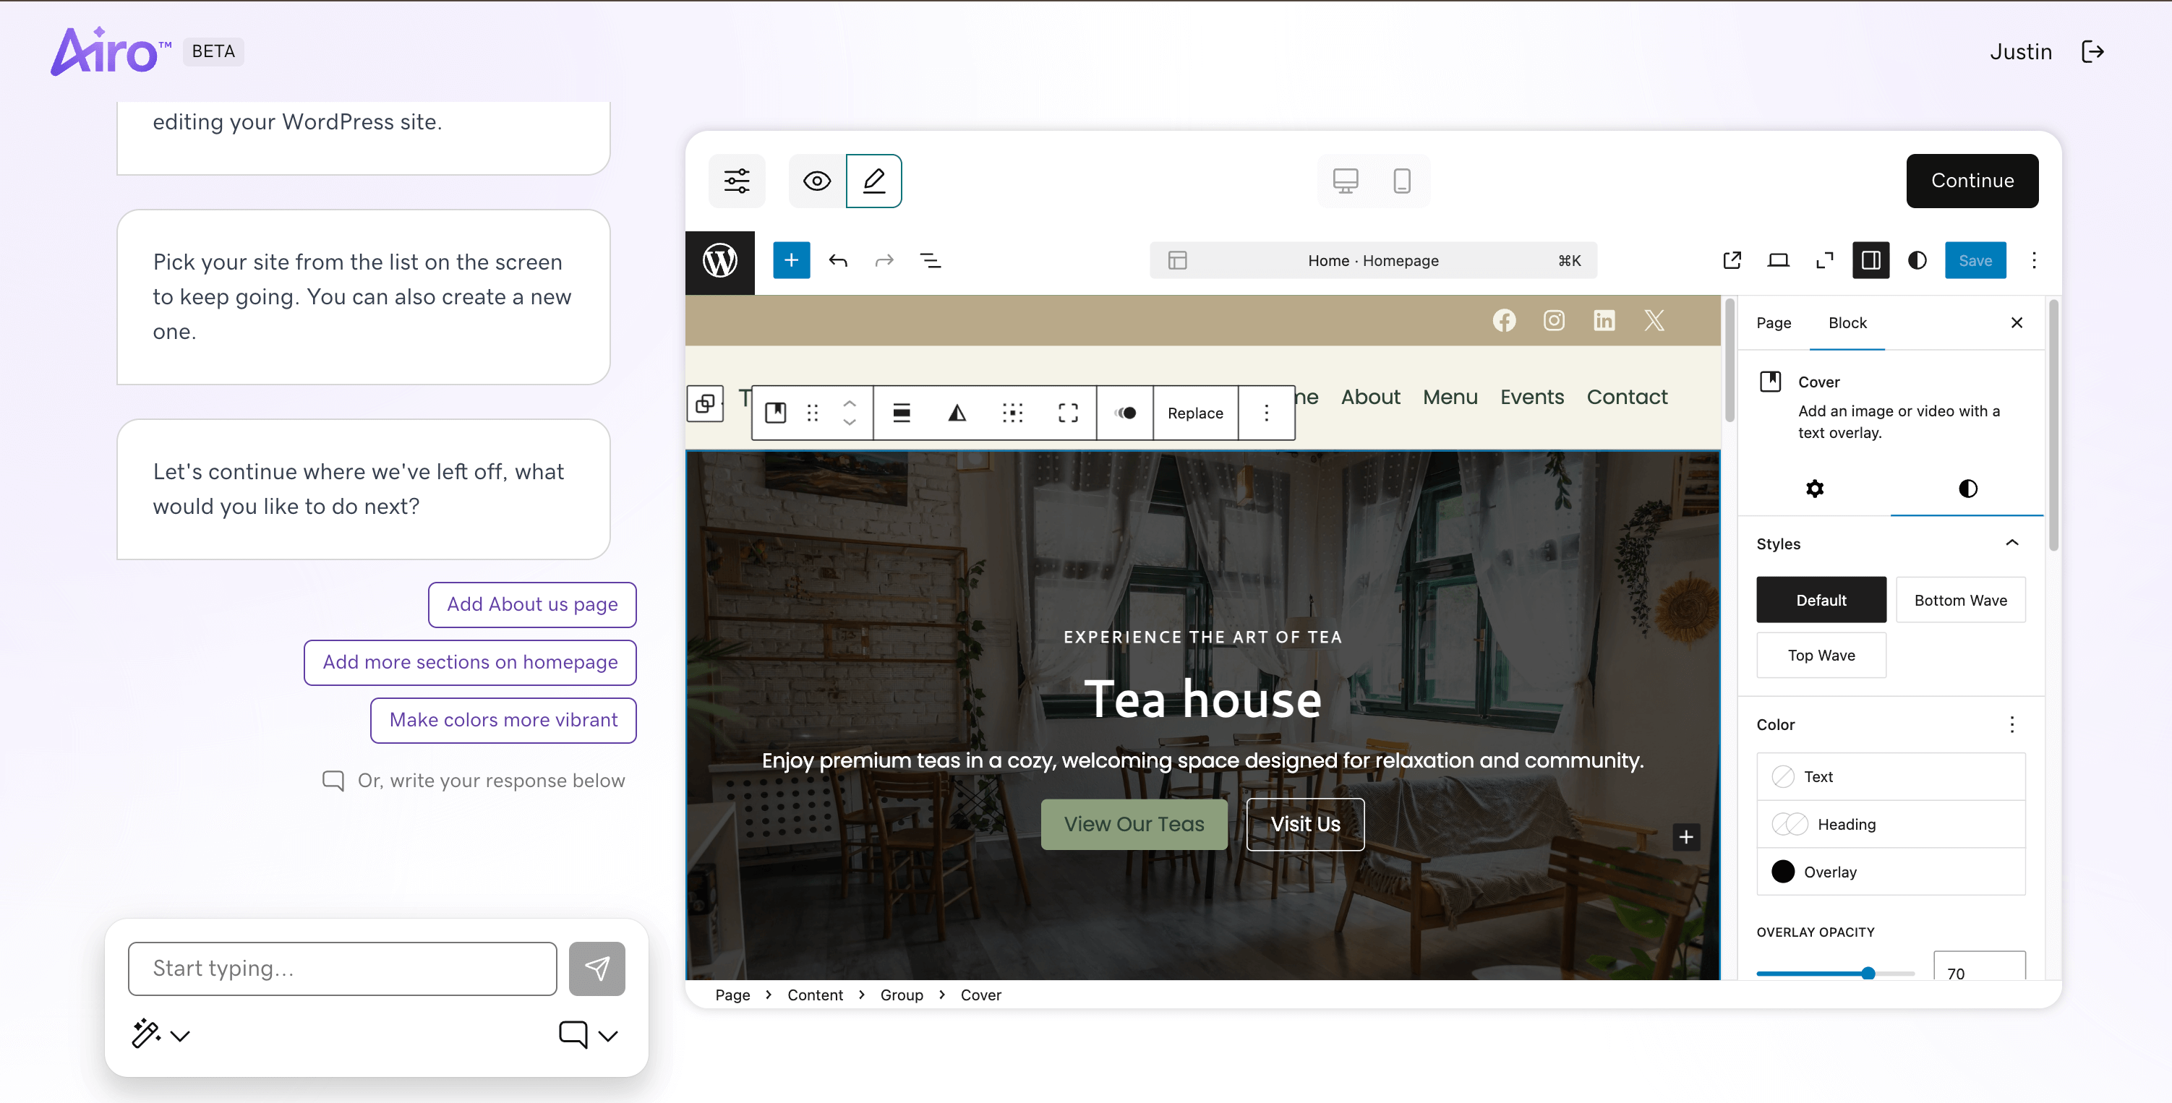Click the change content position icon in block toolbar
This screenshot has height=1103, width=2172.
1013,413
